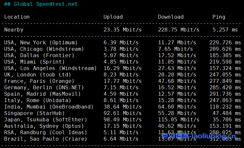The image size is (244, 148).
Task: Click the USA, Chicago (Windstream) entry
Action: [44, 49]
